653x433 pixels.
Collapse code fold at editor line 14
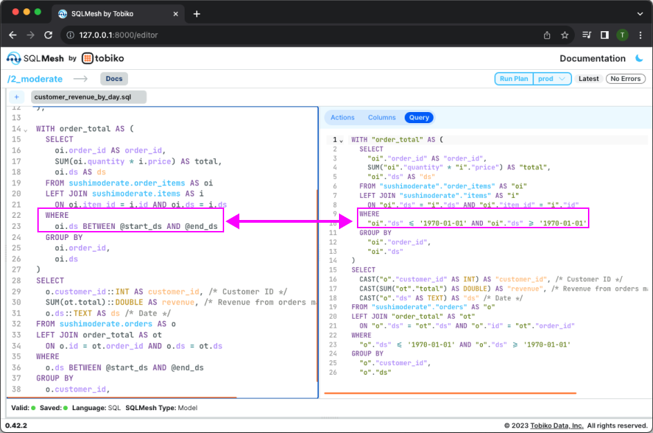click(26, 130)
